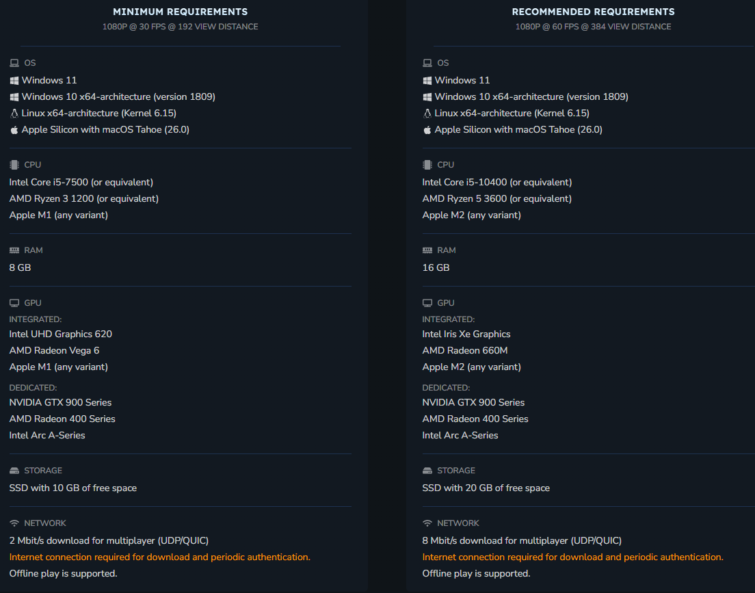Image resolution: width=755 pixels, height=593 pixels.
Task: Click the OS laptop icon under Recommended Requirements
Action: tap(427, 63)
